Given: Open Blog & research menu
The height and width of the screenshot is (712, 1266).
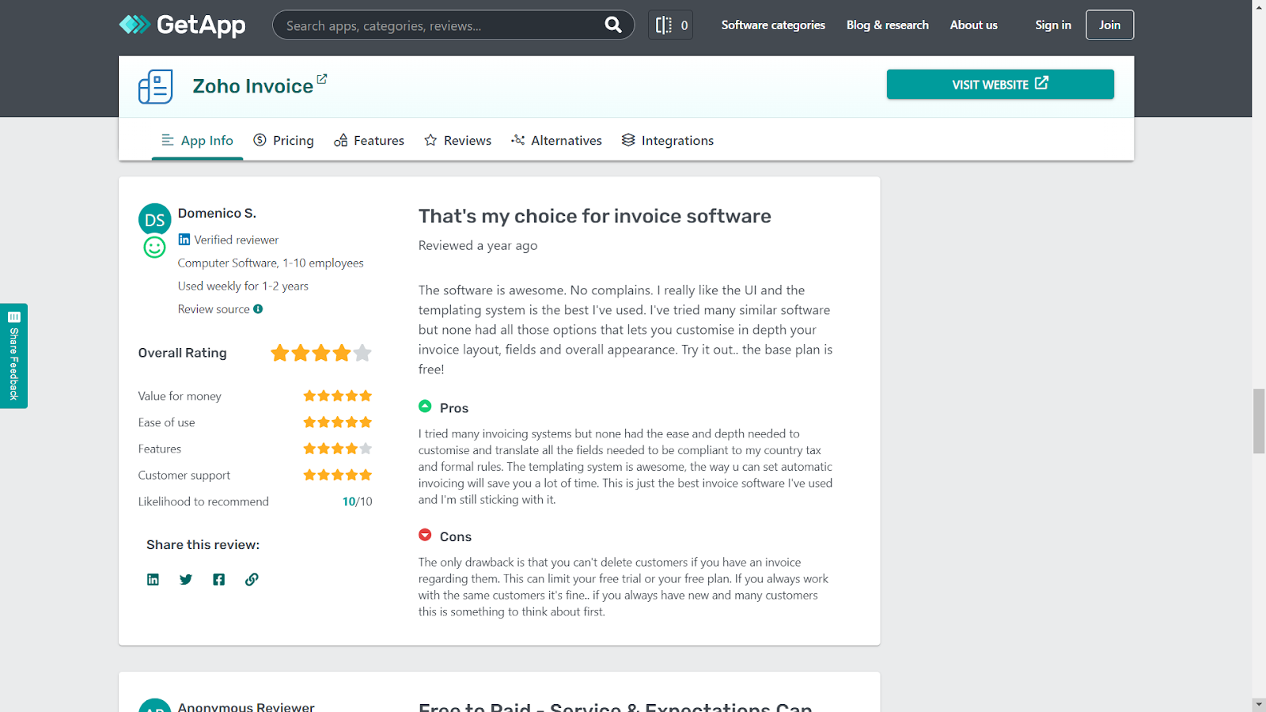Looking at the screenshot, I should [x=888, y=25].
